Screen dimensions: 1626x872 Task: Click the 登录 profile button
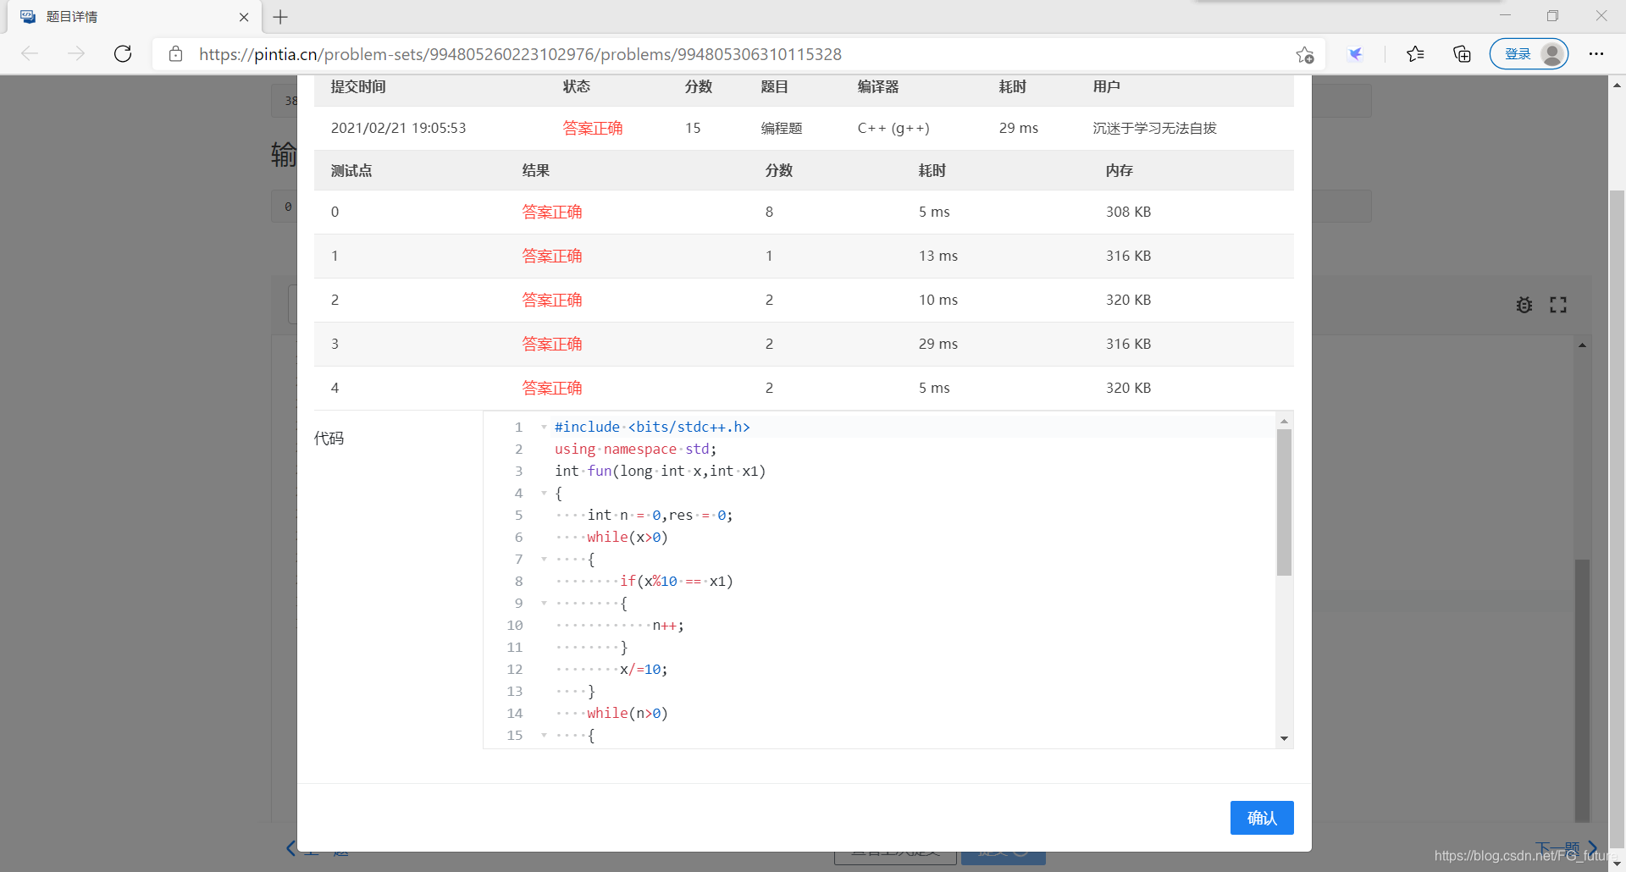point(1529,54)
